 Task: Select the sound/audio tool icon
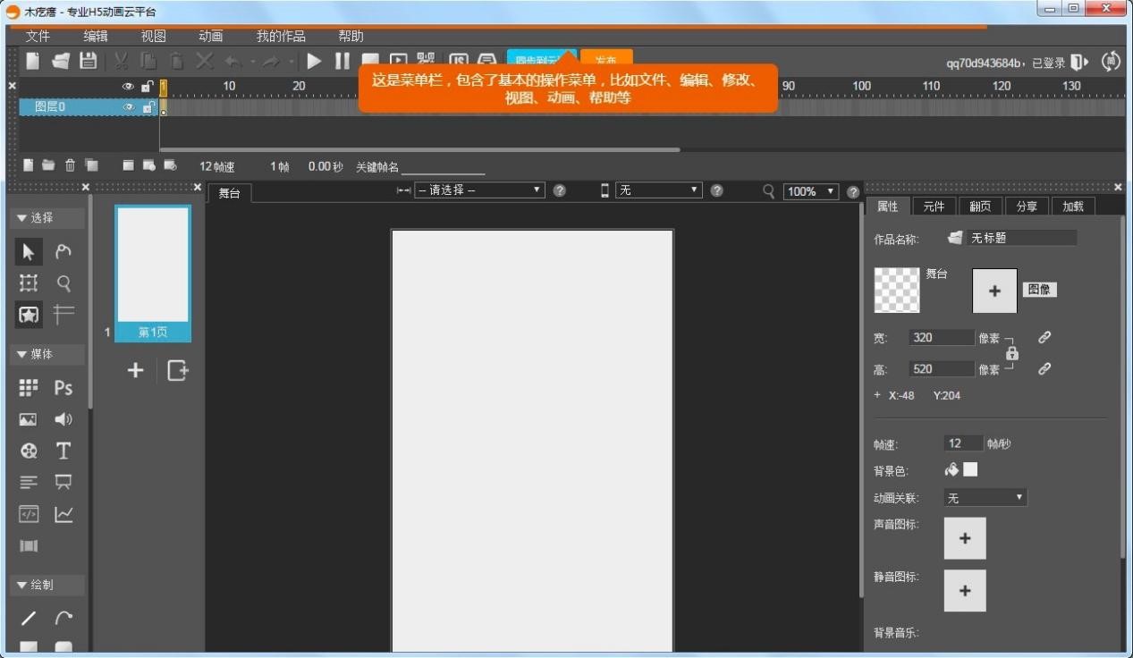[63, 419]
